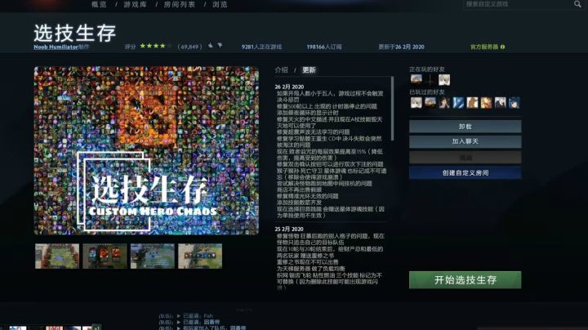Click the greyed-out 观战 button
This screenshot has width=588, height=330.
(465, 158)
